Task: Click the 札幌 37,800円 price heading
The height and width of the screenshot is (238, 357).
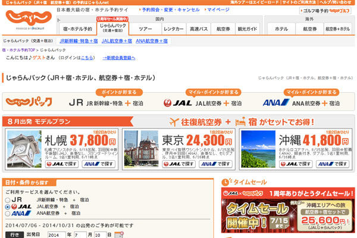Action: click(x=80, y=140)
